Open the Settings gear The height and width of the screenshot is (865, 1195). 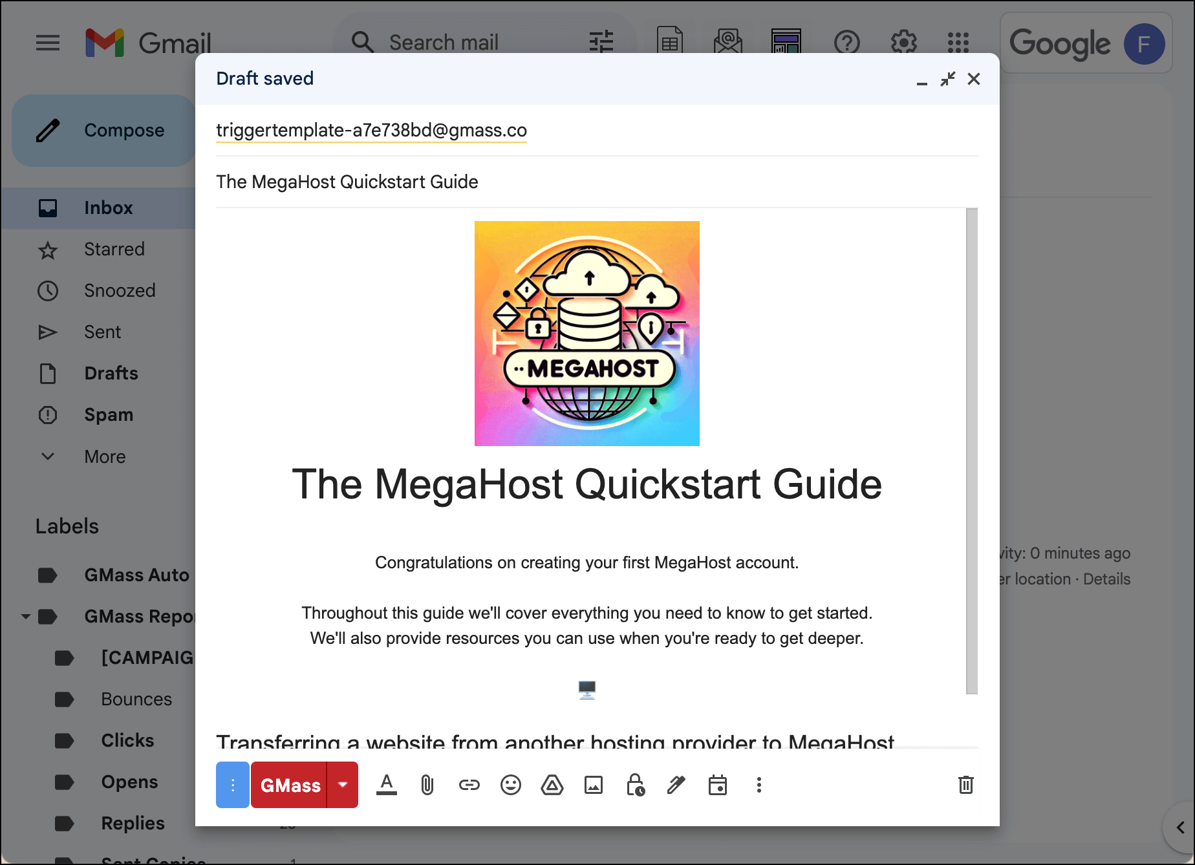(x=904, y=43)
